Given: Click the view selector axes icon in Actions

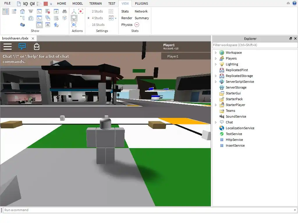Looking at the screenshot, I should click(74, 11).
